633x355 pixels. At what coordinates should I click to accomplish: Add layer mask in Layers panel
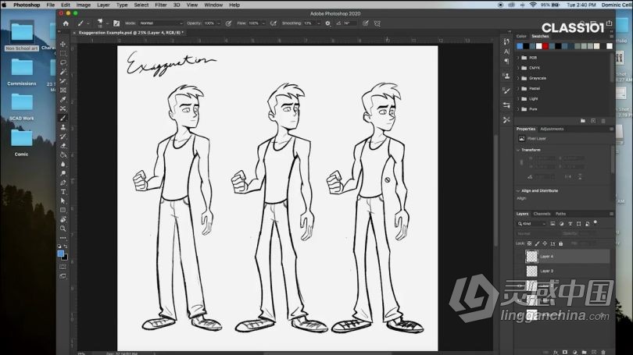565,352
